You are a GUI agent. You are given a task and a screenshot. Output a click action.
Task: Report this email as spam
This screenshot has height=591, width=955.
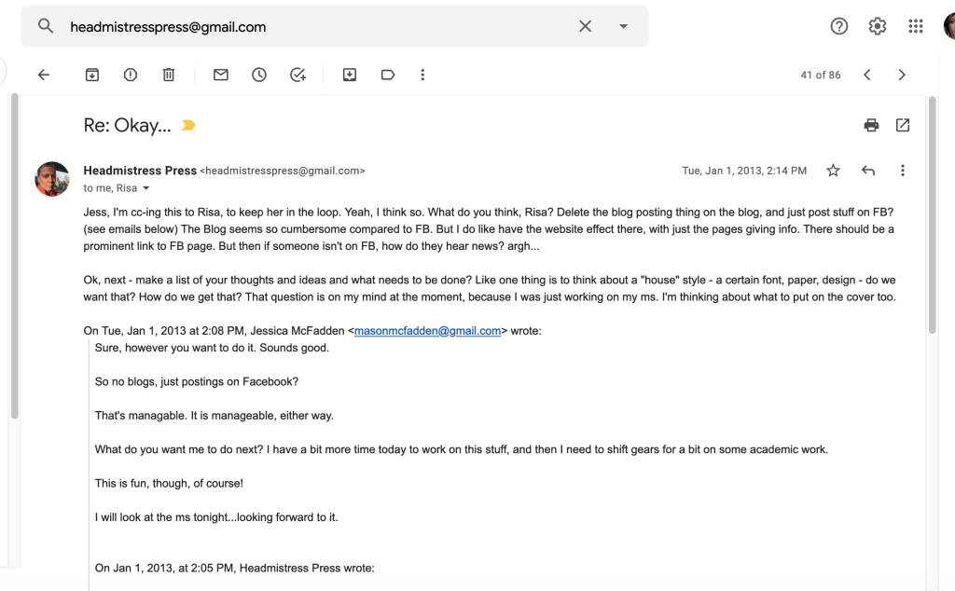[131, 76]
